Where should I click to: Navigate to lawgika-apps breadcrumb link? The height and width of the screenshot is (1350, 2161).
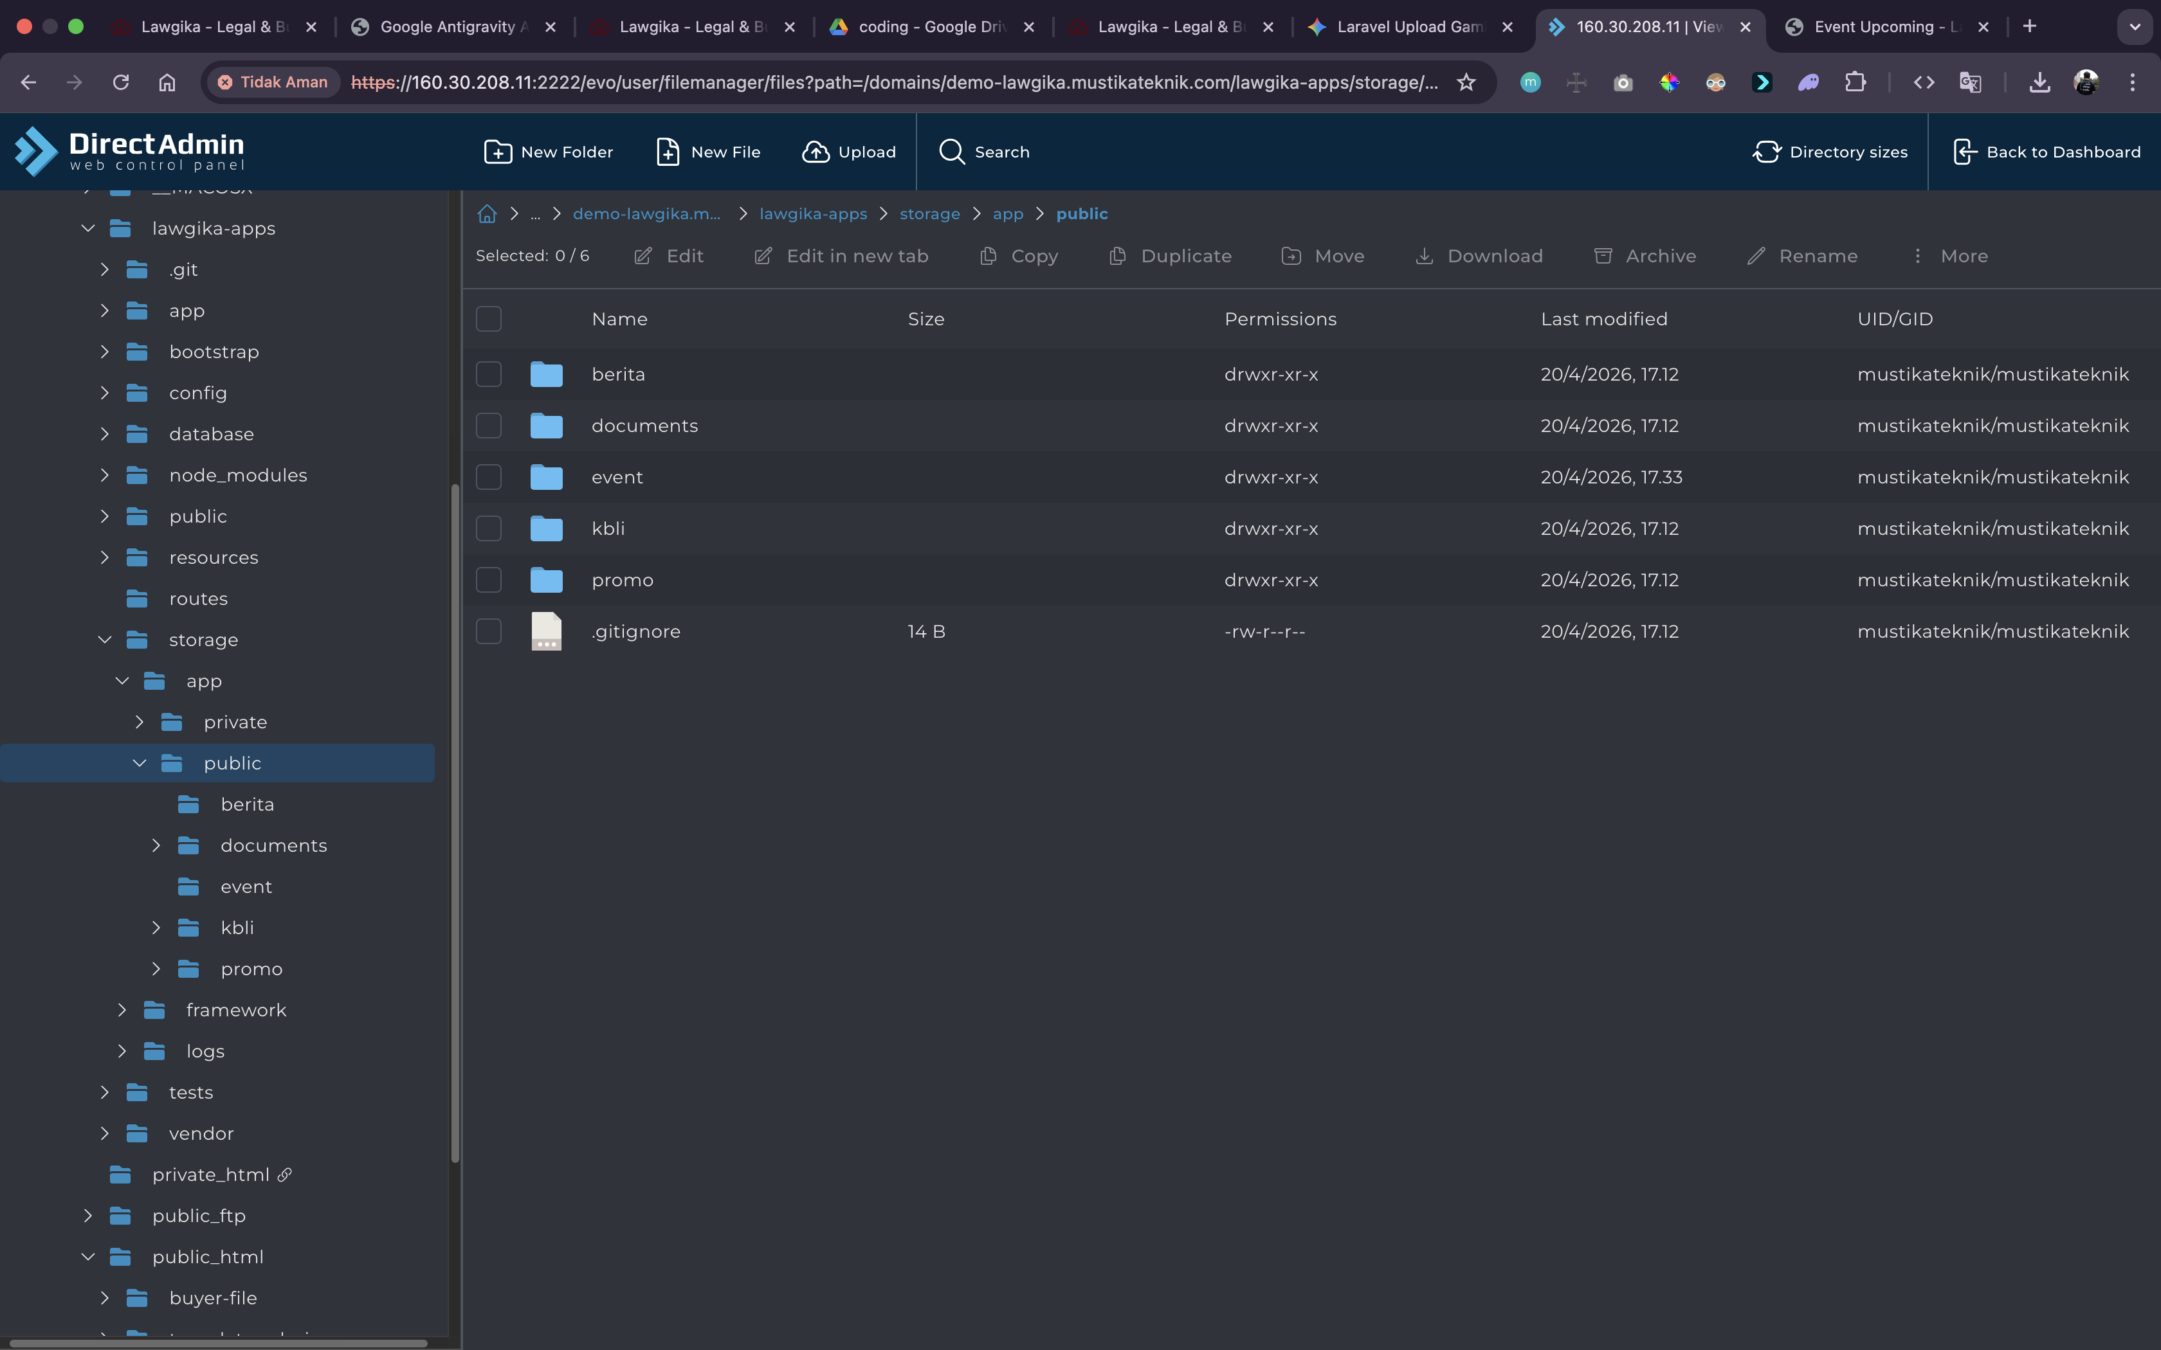[x=812, y=213]
